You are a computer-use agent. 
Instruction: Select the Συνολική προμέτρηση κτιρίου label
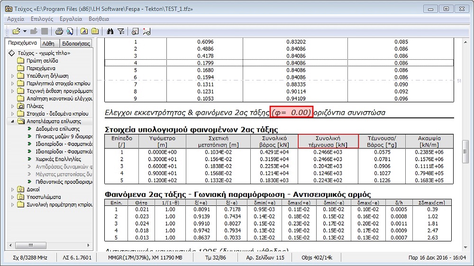click(59, 204)
